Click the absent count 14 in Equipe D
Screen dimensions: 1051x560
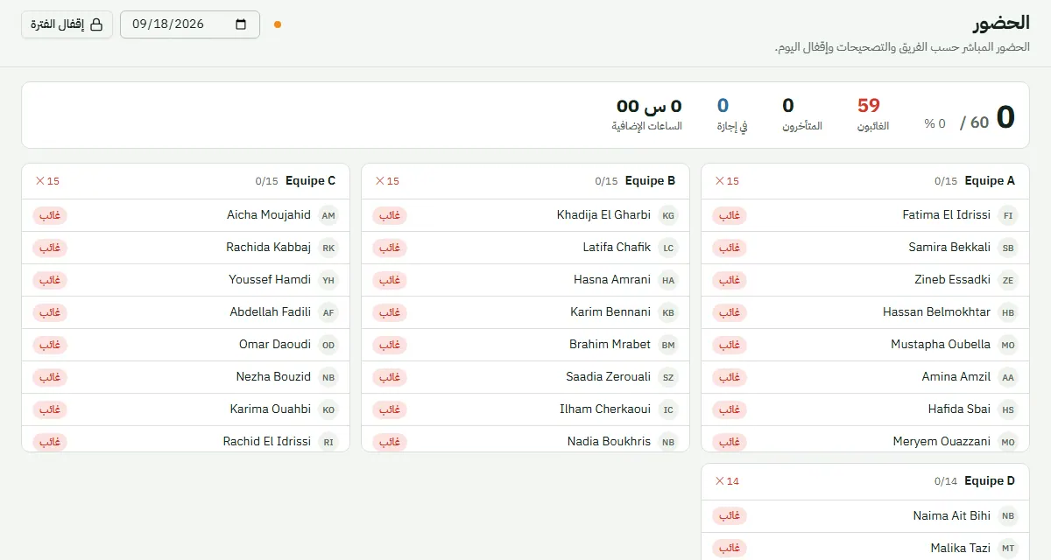[727, 481]
